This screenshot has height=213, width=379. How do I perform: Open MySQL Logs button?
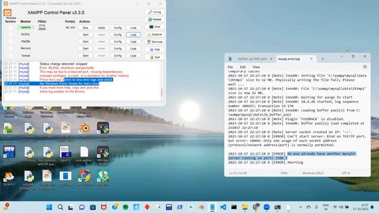133,35
